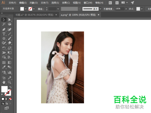Click the 不透明度 label link

(109, 9)
